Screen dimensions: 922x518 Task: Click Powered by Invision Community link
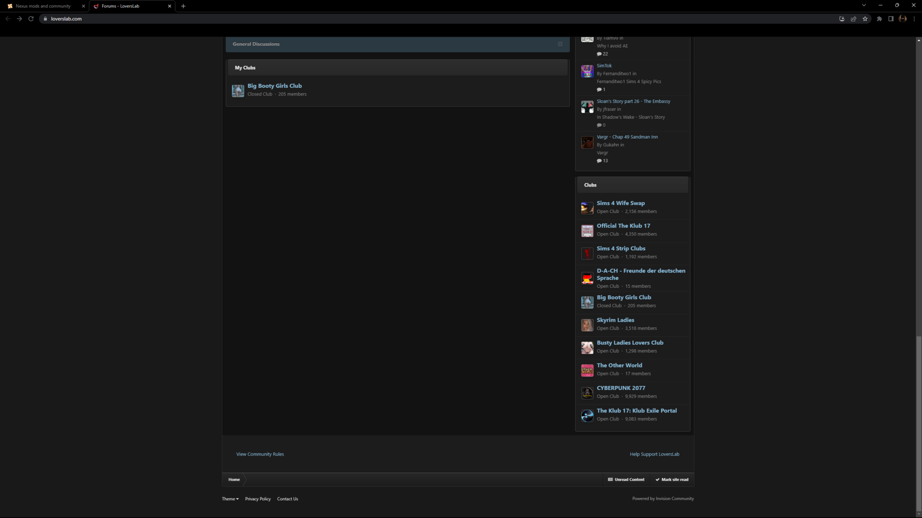[x=663, y=499]
